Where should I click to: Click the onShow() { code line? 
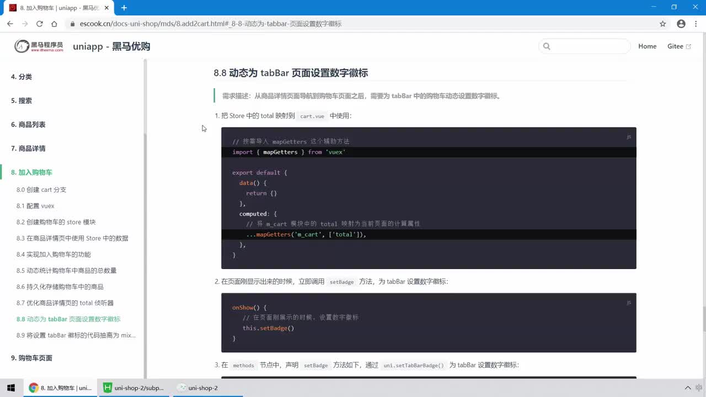tap(249, 307)
